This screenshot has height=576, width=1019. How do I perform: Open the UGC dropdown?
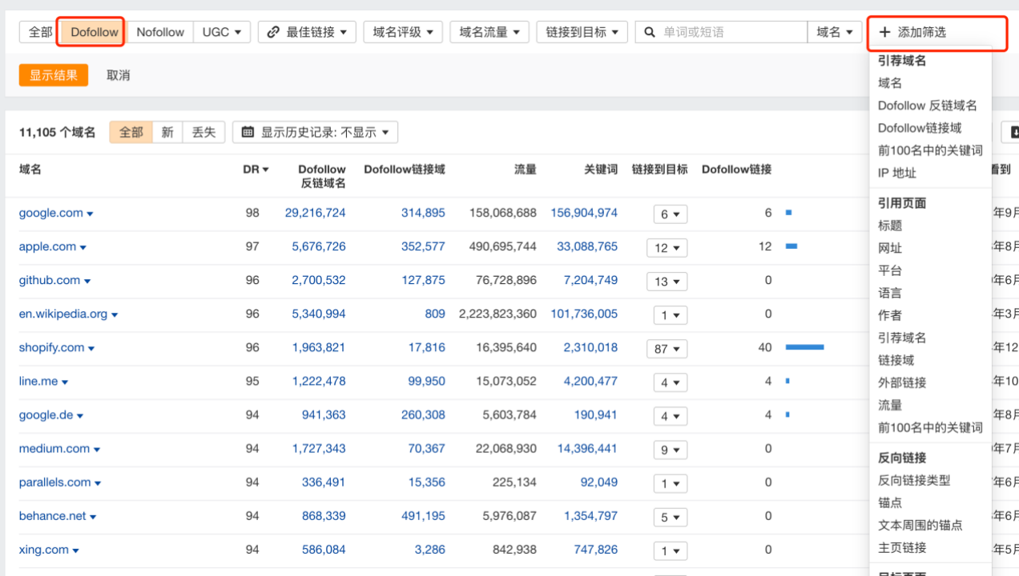pyautogui.click(x=222, y=32)
